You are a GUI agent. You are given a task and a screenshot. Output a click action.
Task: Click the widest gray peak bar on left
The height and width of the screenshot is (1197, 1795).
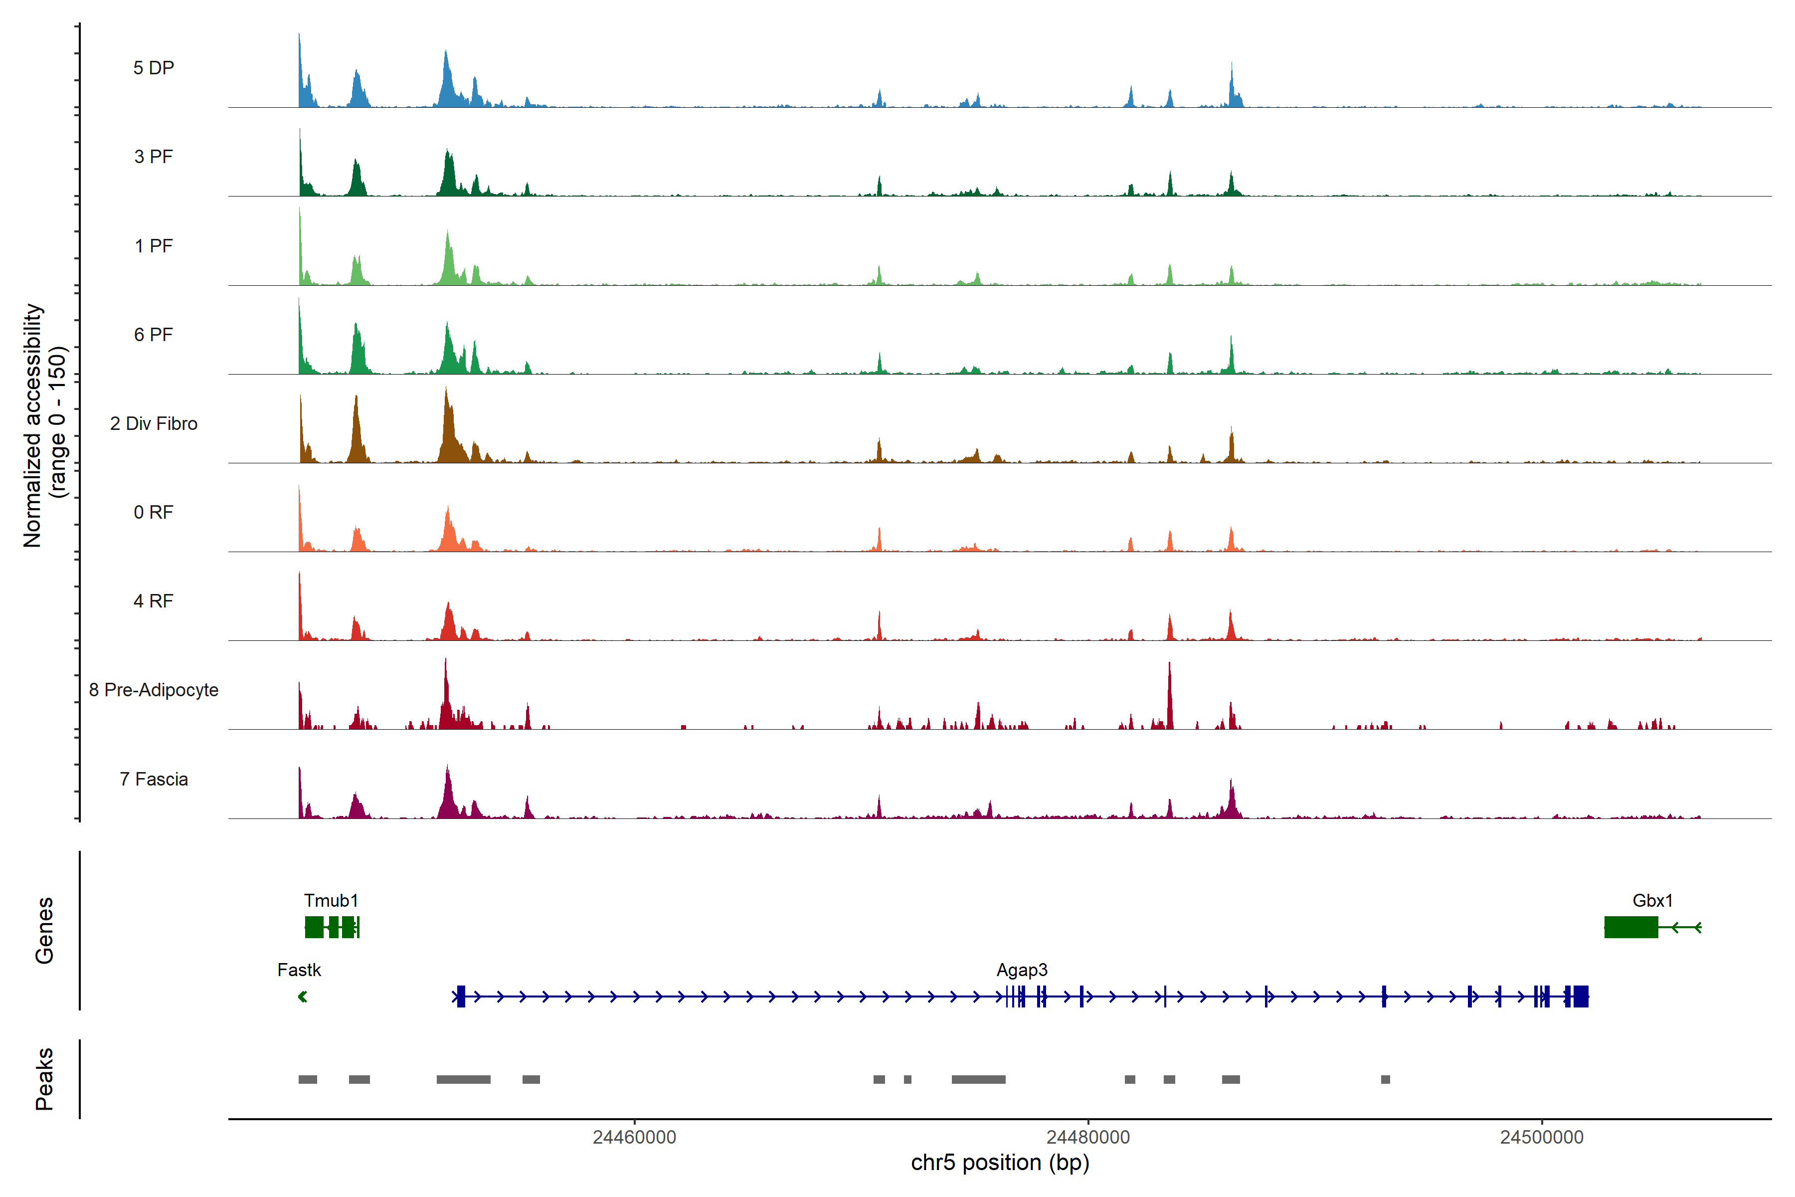pyautogui.click(x=463, y=1079)
